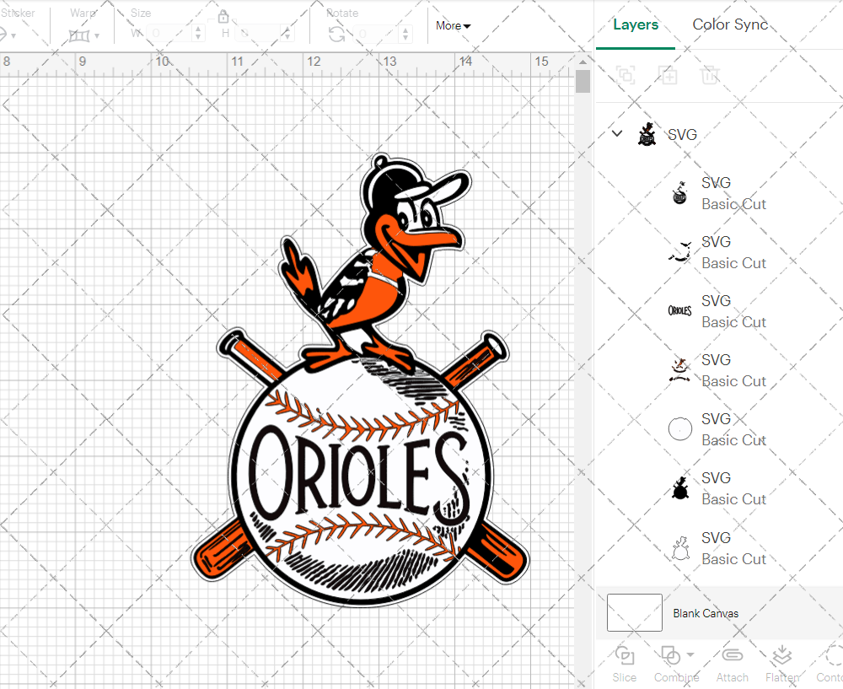843x689 pixels.
Task: Click the canvas vertical scrollbar thumb
Action: [583, 82]
